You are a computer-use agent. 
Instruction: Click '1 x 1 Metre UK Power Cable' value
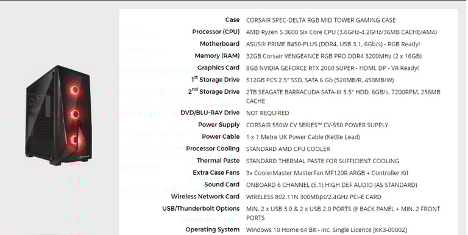[x=303, y=137]
